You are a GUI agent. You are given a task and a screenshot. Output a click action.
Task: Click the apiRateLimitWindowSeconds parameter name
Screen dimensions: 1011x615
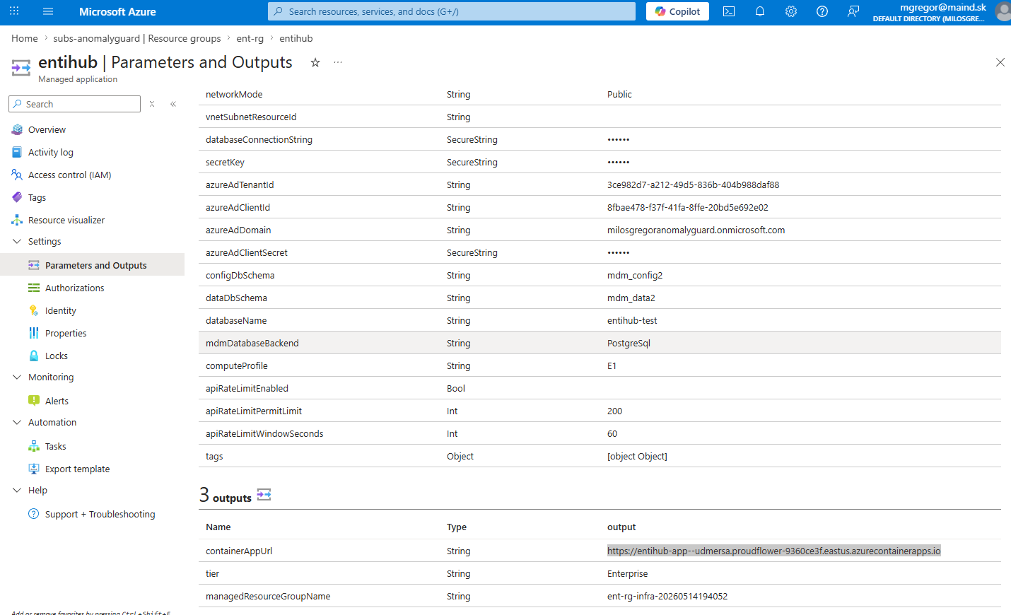tap(264, 433)
